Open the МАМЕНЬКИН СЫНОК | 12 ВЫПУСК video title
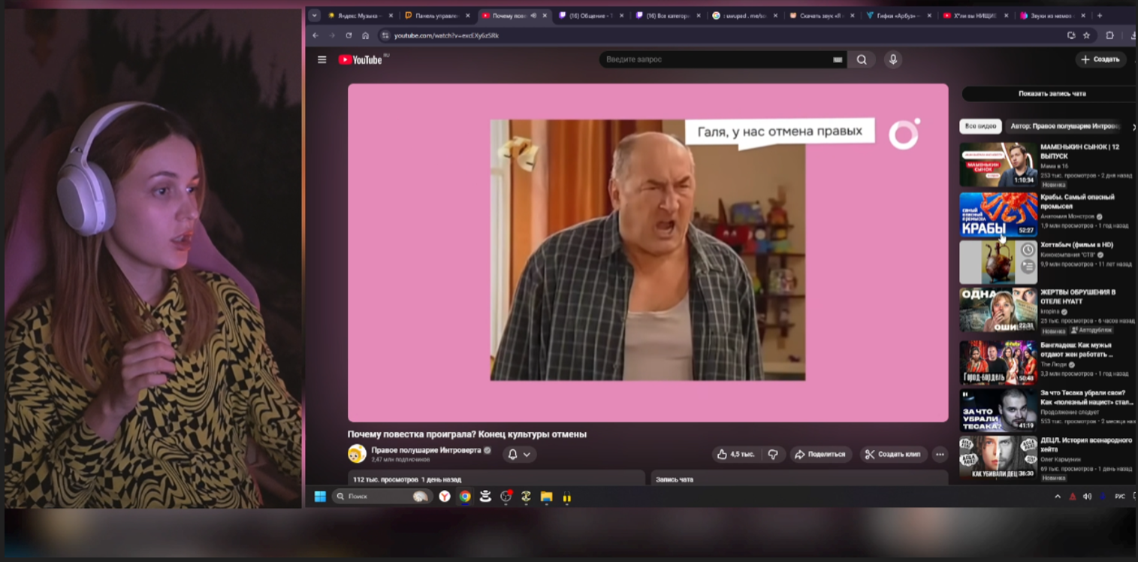The image size is (1138, 562). tap(1079, 151)
